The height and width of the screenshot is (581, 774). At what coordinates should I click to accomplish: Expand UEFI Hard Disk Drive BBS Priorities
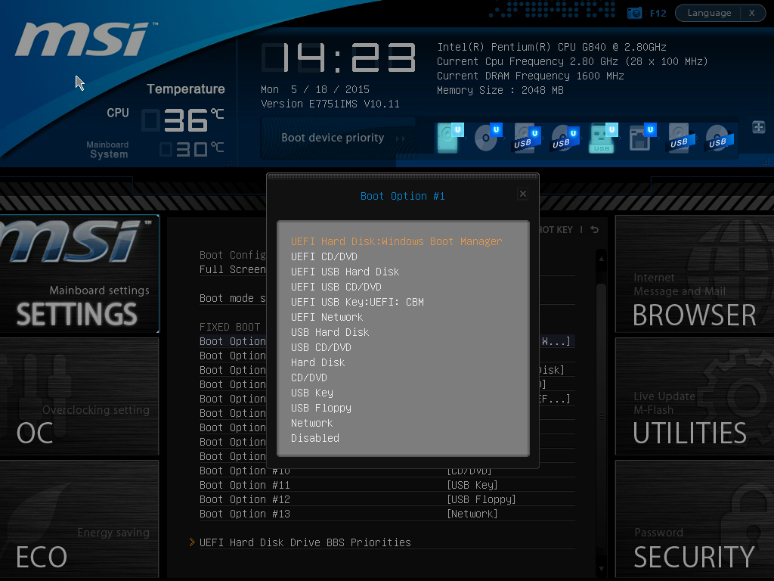pos(305,542)
